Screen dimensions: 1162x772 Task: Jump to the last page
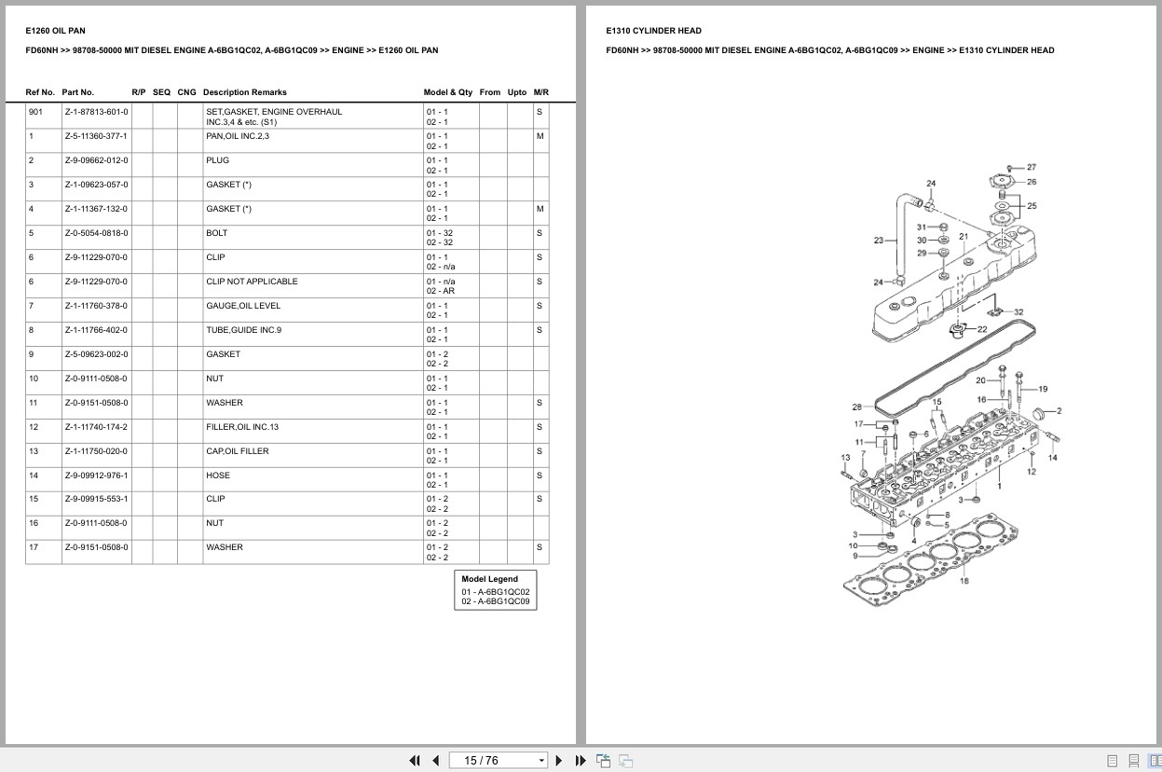[x=581, y=761]
